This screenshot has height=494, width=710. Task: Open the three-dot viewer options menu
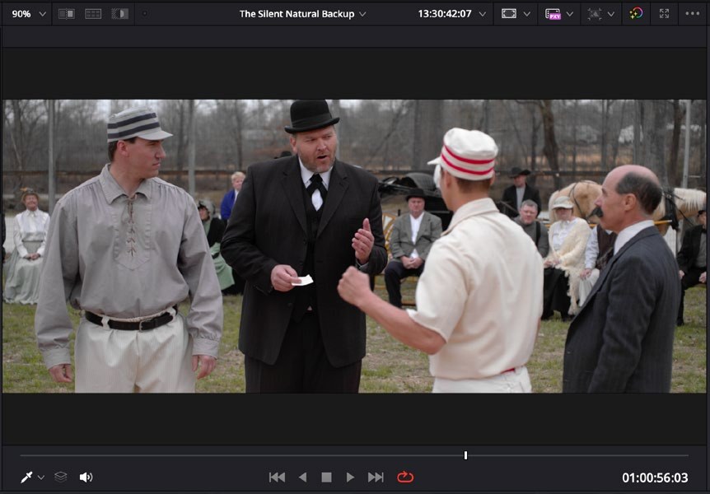pos(693,13)
